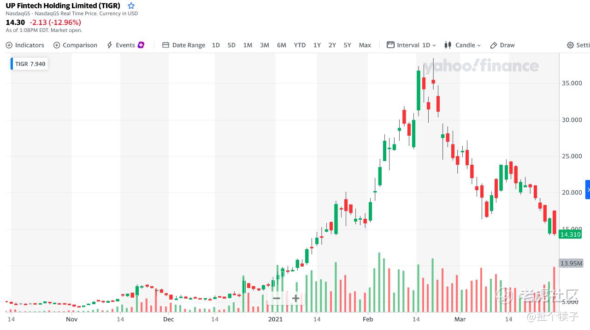Click UP Fintech Holding Limited (TIGR) title
The width and height of the screenshot is (590, 330).
coord(63,6)
